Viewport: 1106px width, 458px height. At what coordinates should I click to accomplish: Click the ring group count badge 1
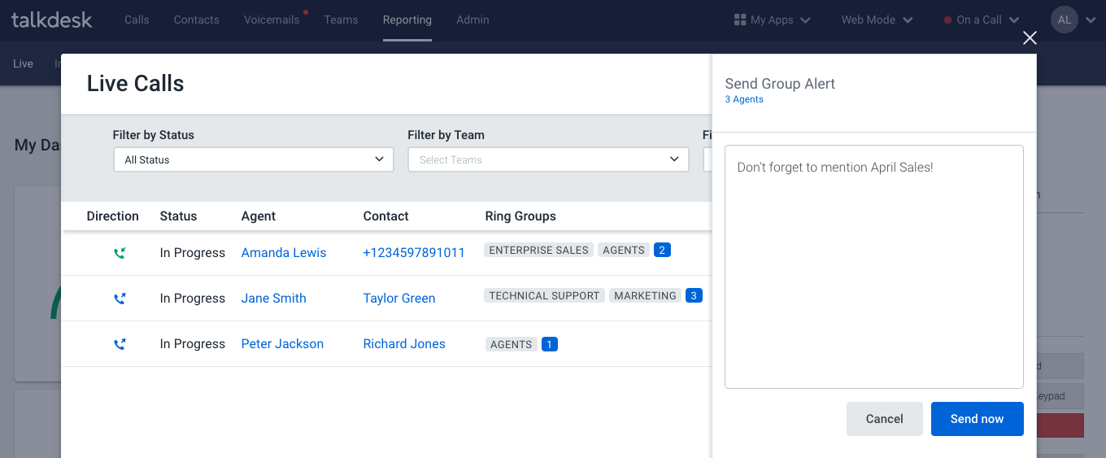[550, 344]
